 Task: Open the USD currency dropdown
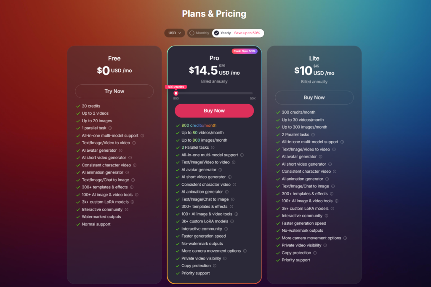click(x=175, y=33)
